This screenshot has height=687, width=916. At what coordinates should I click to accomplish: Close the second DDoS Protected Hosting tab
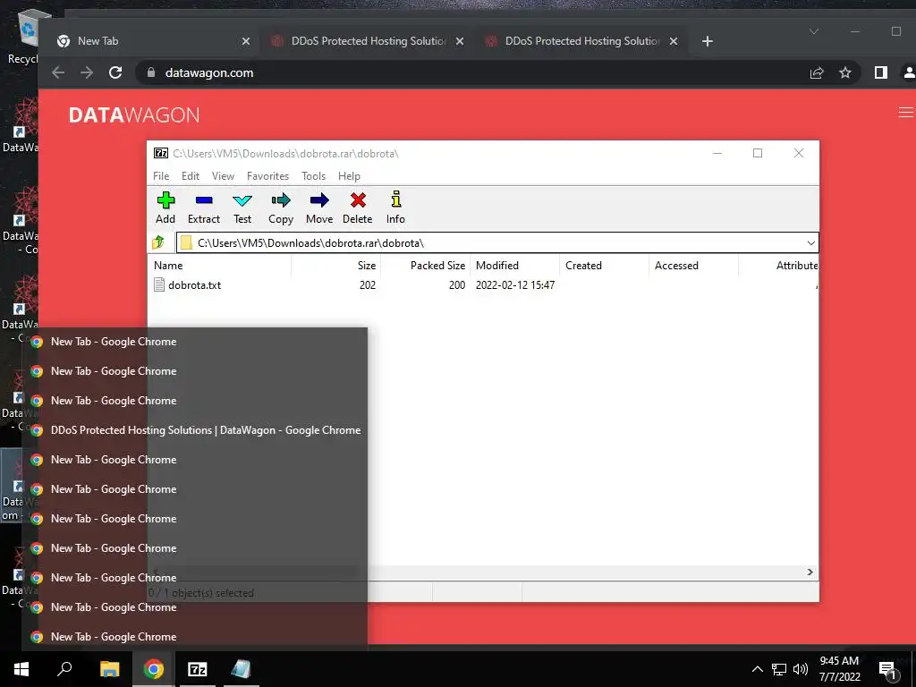[x=674, y=41]
